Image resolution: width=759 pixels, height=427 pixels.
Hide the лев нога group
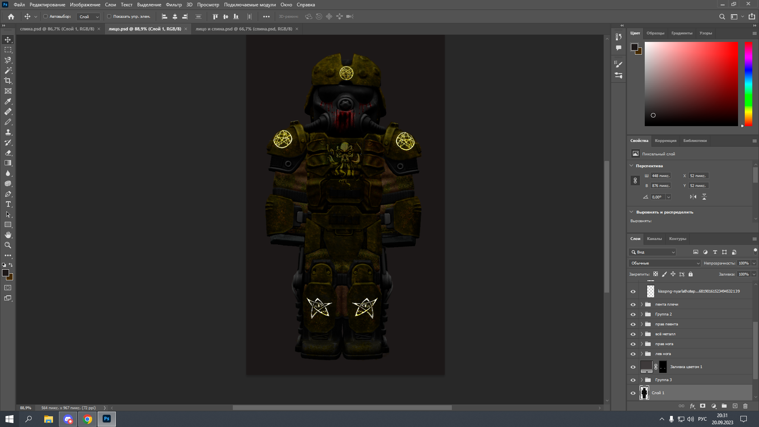[x=633, y=354]
